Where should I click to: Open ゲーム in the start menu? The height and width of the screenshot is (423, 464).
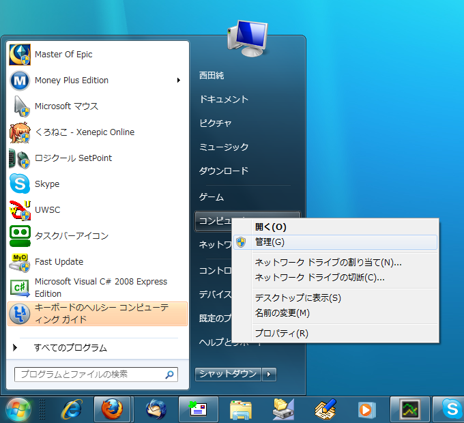pos(212,197)
